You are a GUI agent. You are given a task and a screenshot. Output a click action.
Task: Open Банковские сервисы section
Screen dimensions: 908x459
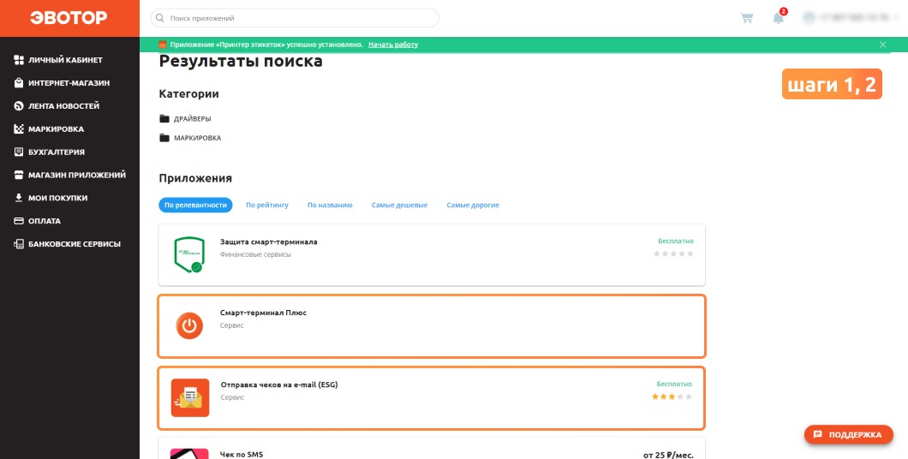[75, 244]
